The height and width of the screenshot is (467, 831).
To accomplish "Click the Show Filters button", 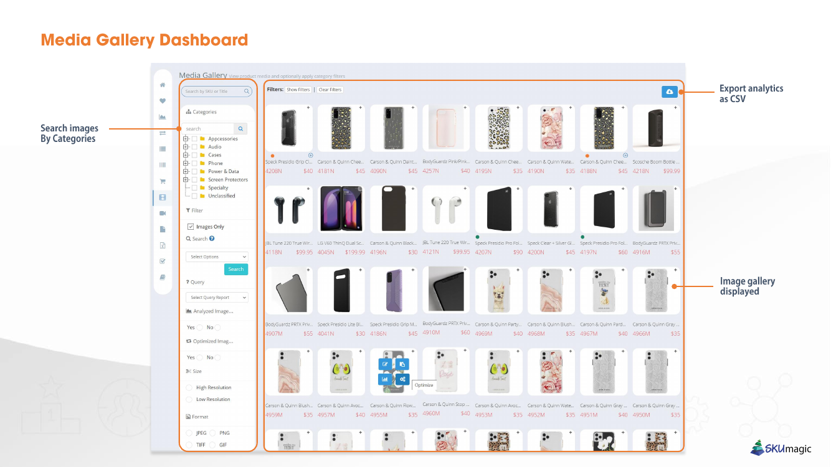I will pos(298,90).
